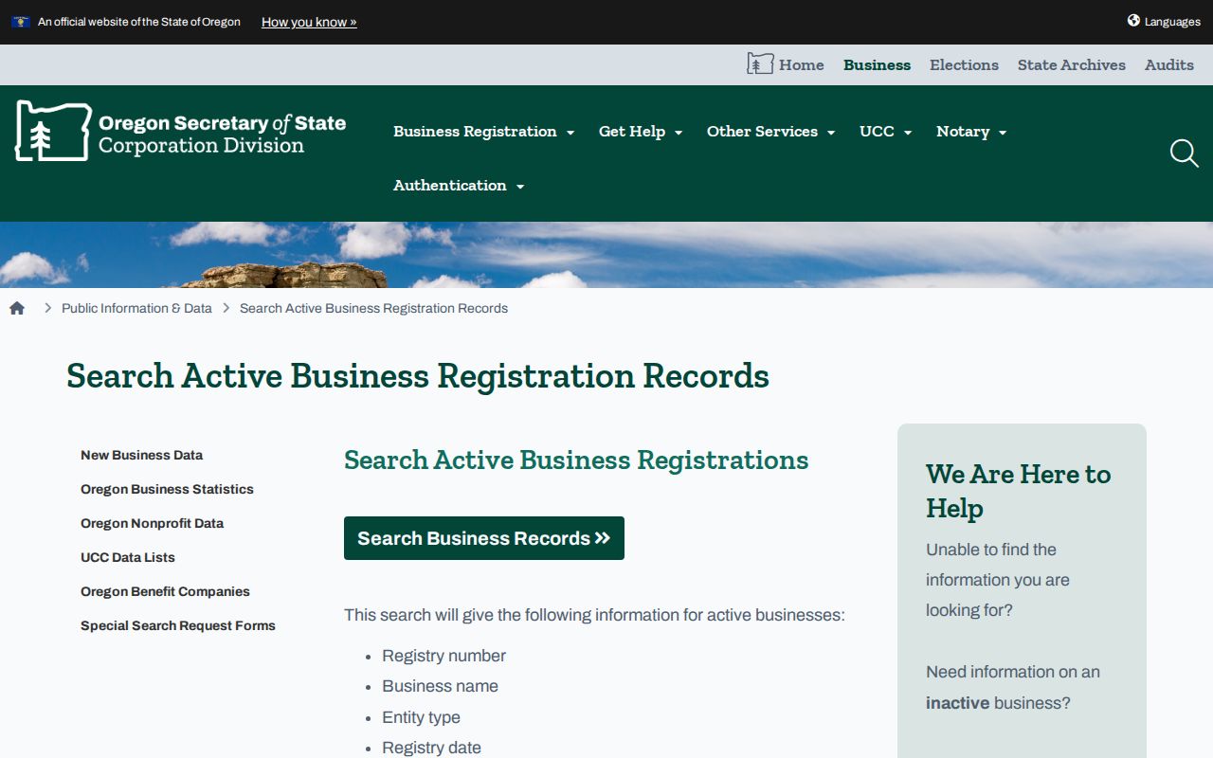1213x758 pixels.
Task: Click the 'Registry date' list item
Action: (x=431, y=748)
